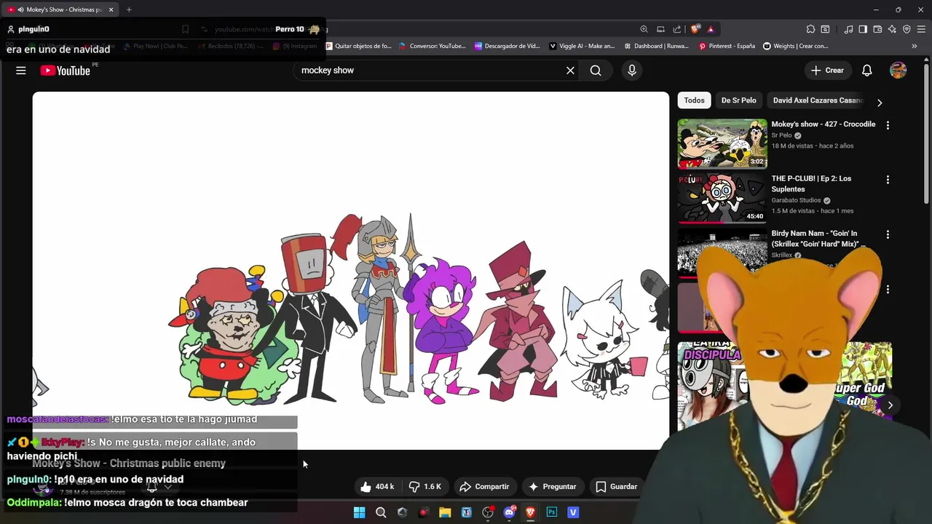The height and width of the screenshot is (524, 932).
Task: Click the search magnifier button
Action: [x=596, y=71]
